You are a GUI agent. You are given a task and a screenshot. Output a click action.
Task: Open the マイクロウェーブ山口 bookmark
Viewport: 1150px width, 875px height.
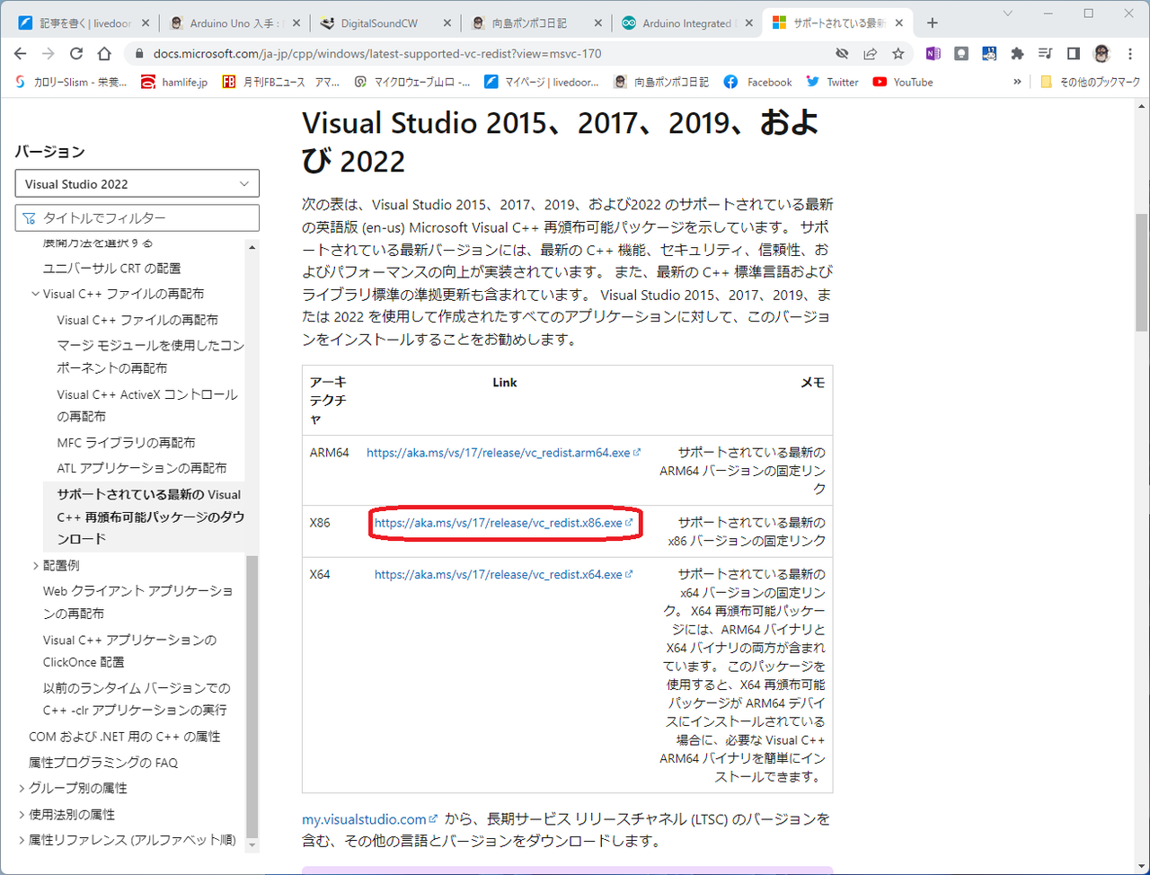[411, 82]
